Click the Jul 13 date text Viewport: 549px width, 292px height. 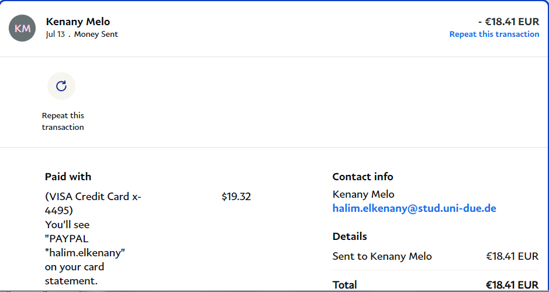click(55, 35)
